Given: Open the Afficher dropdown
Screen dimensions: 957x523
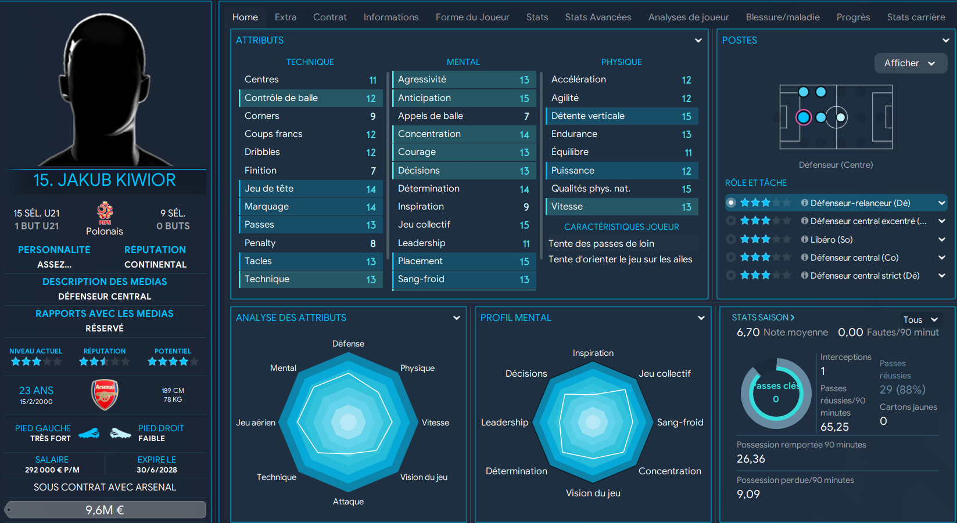Looking at the screenshot, I should [x=911, y=63].
